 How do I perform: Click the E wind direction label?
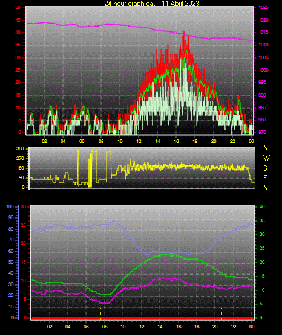(265, 177)
